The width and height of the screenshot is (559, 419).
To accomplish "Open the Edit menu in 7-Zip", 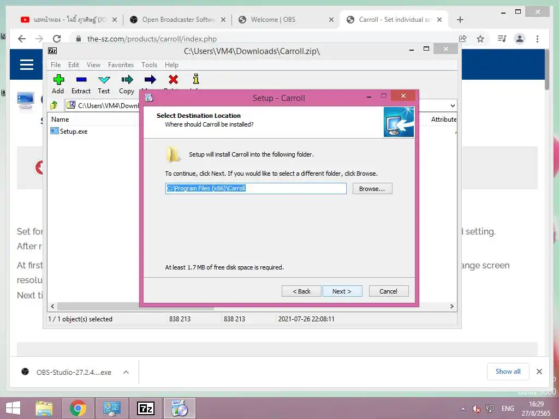I will [x=74, y=65].
